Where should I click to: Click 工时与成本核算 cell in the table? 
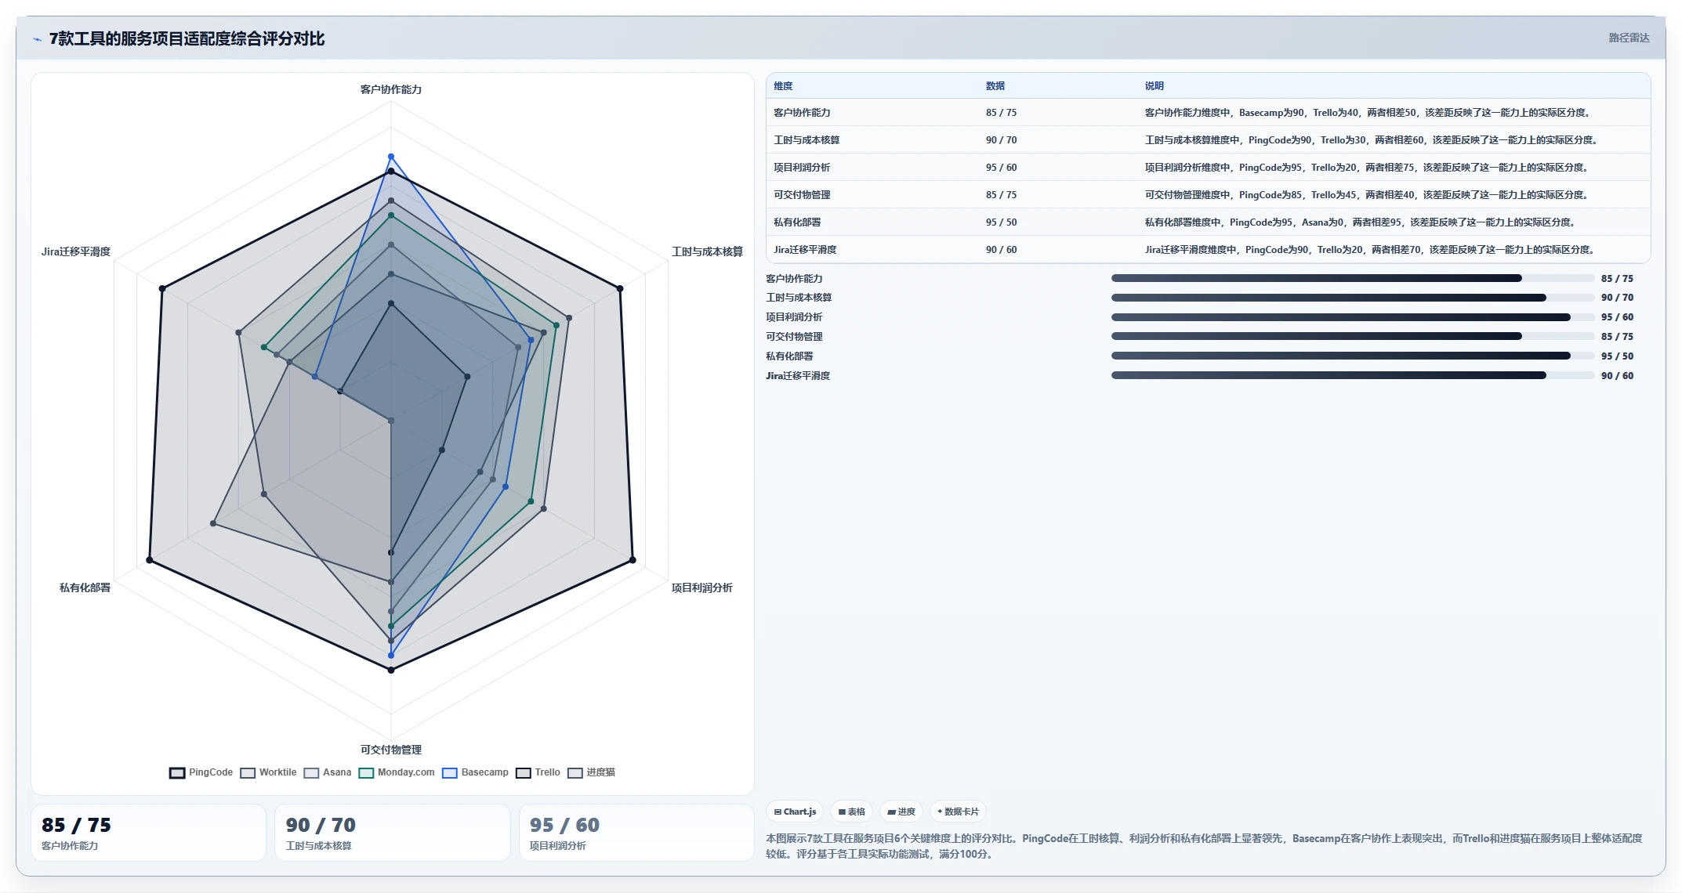coord(807,140)
